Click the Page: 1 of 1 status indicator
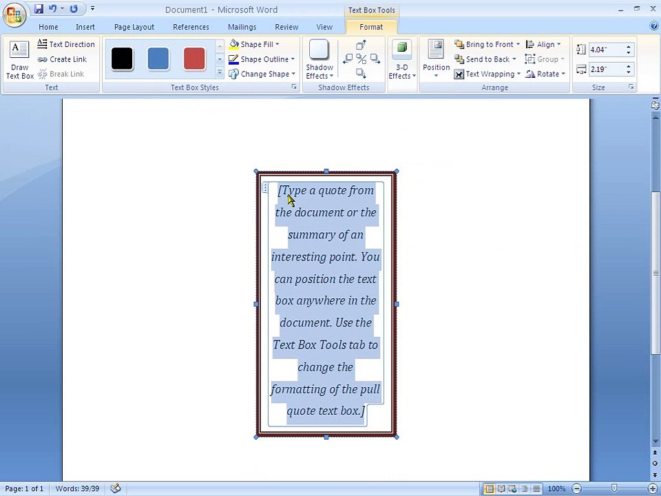 click(x=24, y=489)
